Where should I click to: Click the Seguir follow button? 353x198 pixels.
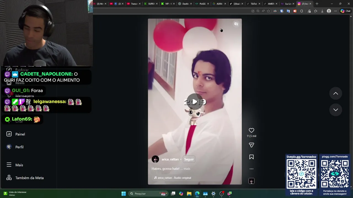(189, 159)
